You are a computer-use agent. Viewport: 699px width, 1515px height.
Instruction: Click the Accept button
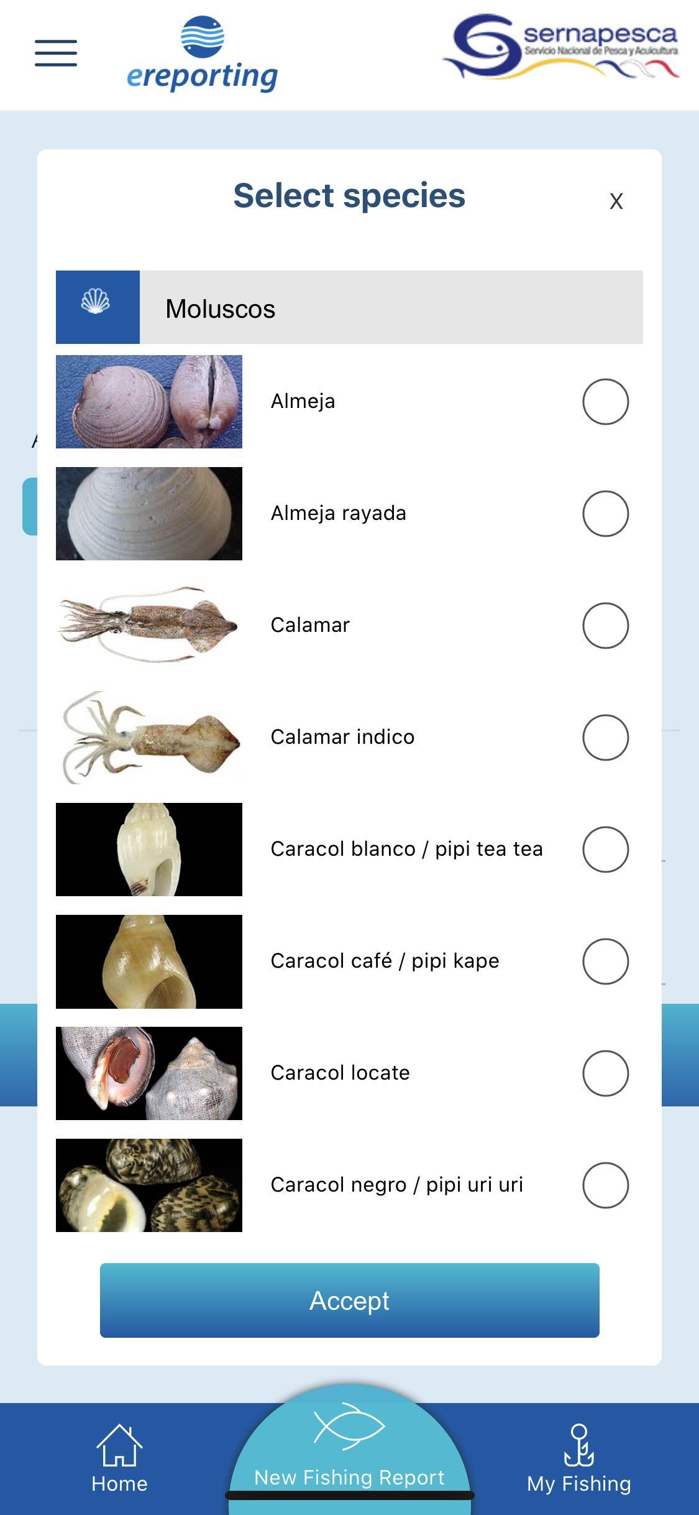pyautogui.click(x=350, y=1300)
